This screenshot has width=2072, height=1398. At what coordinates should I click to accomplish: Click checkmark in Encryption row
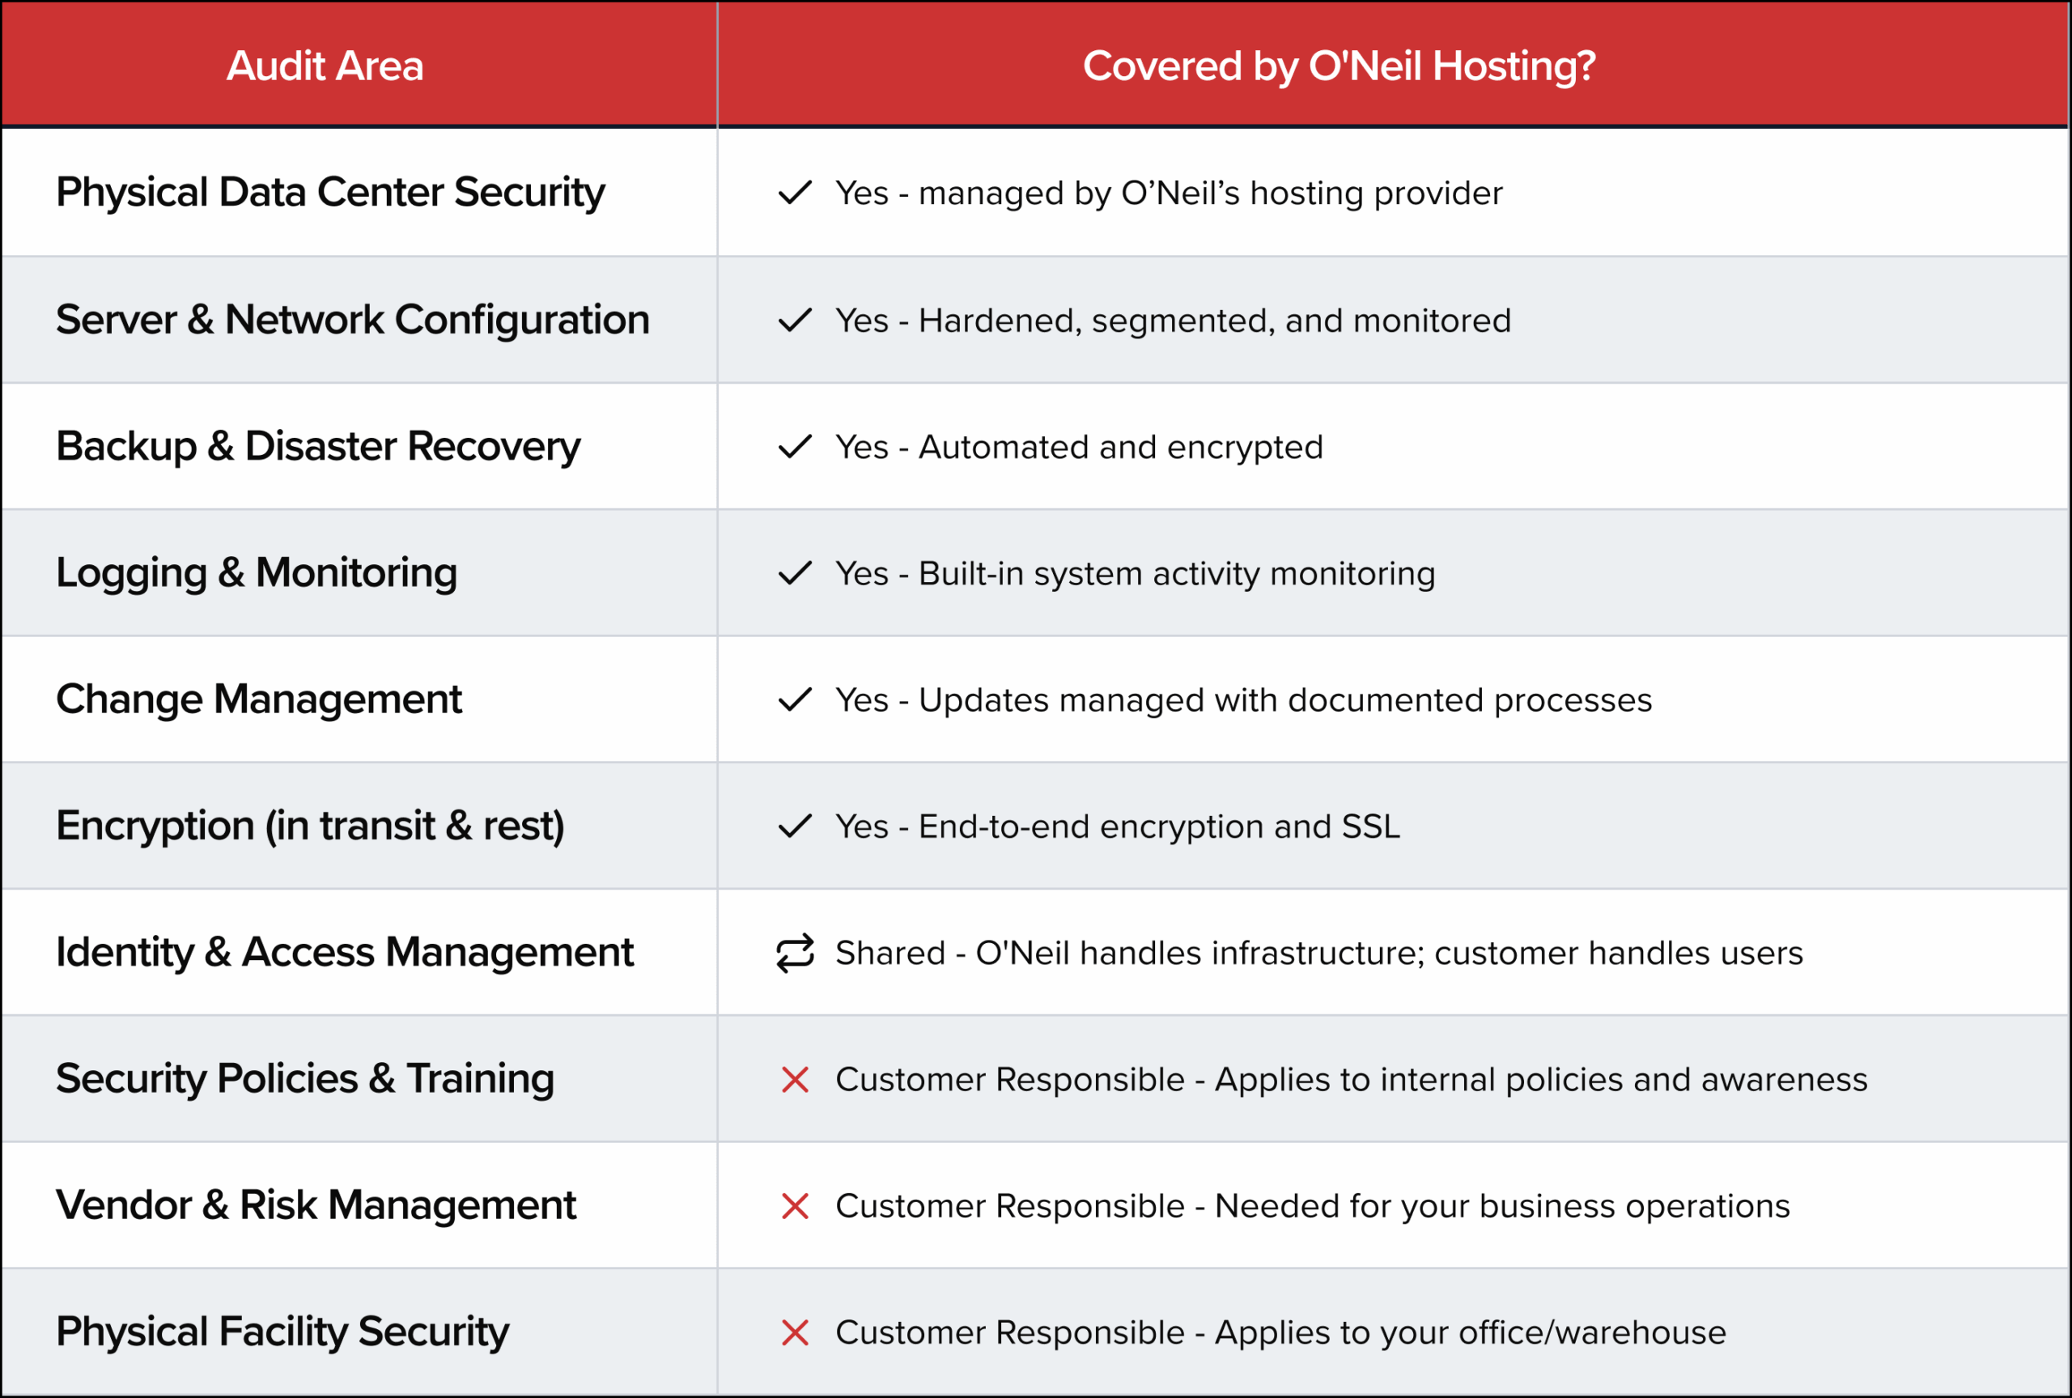[x=794, y=826]
